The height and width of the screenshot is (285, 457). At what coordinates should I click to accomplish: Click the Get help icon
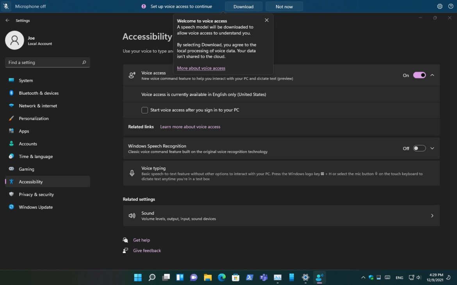coord(125,240)
